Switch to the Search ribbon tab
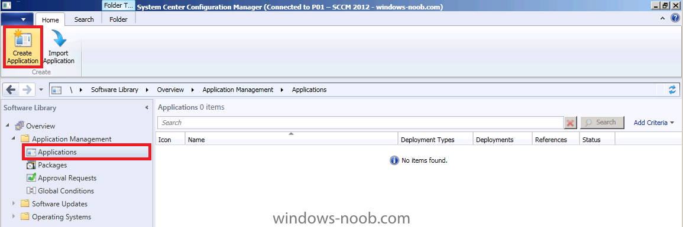This screenshot has width=683, height=227. (x=84, y=19)
